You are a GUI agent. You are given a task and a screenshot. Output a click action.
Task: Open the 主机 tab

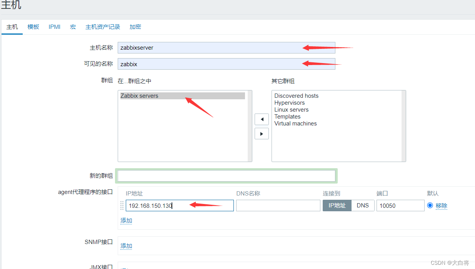(12, 27)
